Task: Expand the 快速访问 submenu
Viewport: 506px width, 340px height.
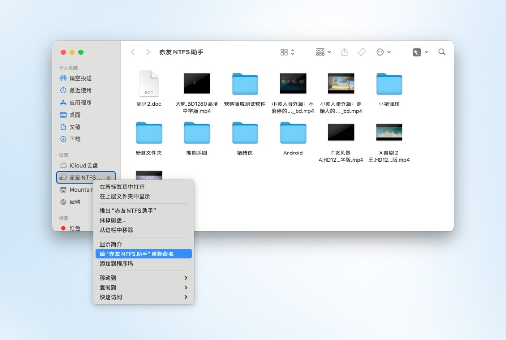Action: pyautogui.click(x=144, y=297)
